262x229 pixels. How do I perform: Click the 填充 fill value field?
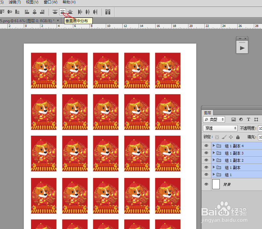[x=260, y=137]
